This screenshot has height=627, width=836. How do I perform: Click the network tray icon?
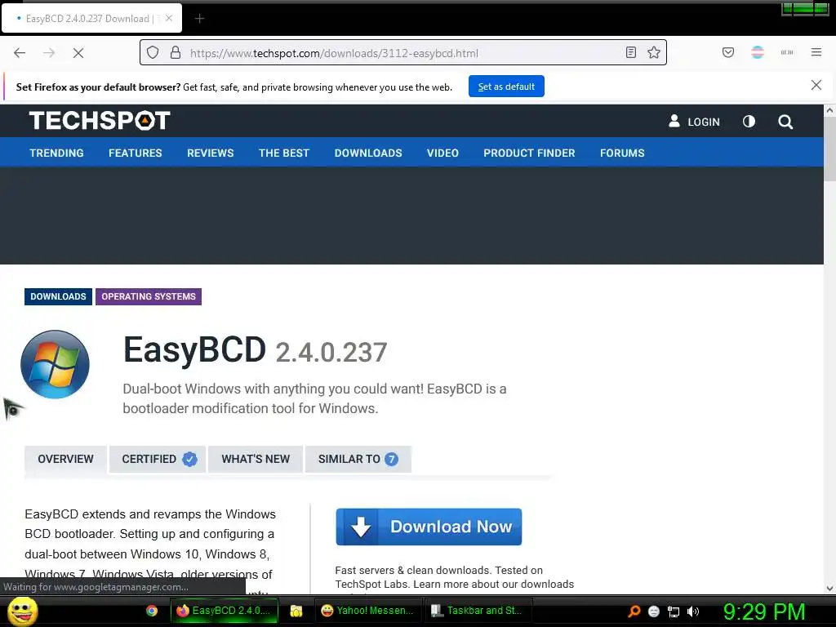click(x=674, y=611)
